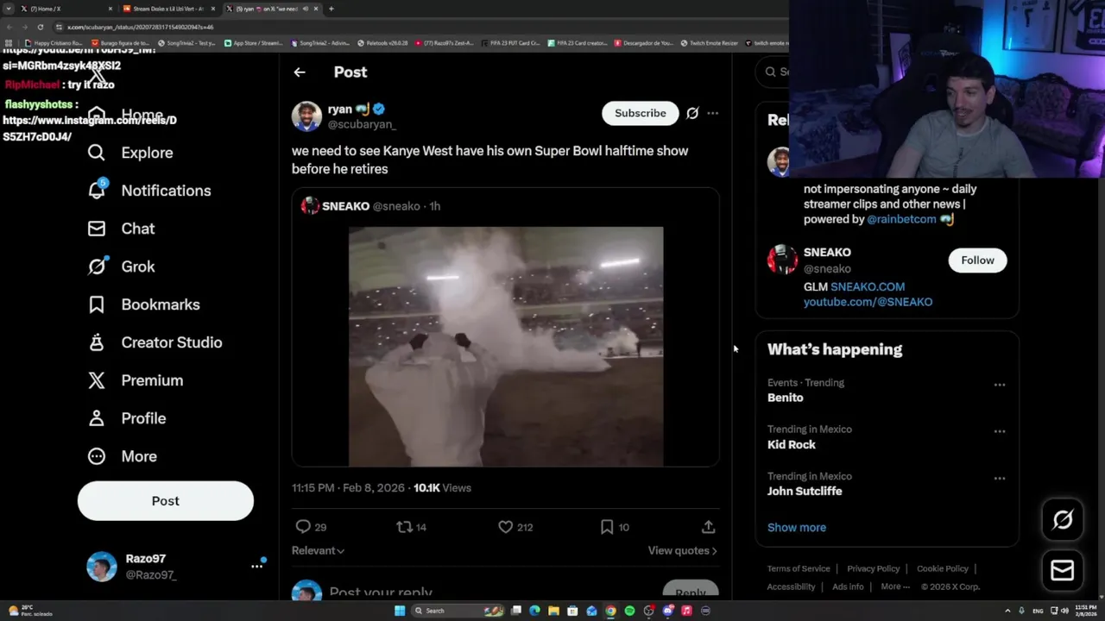This screenshot has width=1105, height=621.
Task: Open the Twitch Emote Resizer bookmark
Action: [x=710, y=42]
